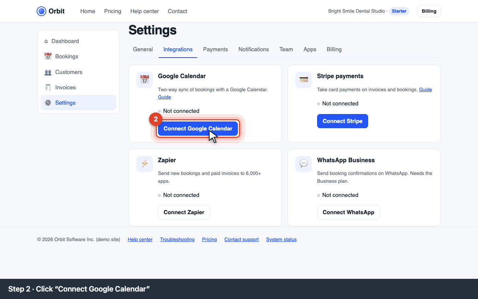Viewport: 478px width, 299px height.
Task: Click the Google Calendar Not connected status
Action: pos(179,111)
